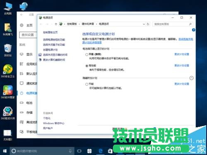Click 更改计划设置 for the 高性能 plan
The width and height of the screenshot is (207, 155).
(182, 65)
